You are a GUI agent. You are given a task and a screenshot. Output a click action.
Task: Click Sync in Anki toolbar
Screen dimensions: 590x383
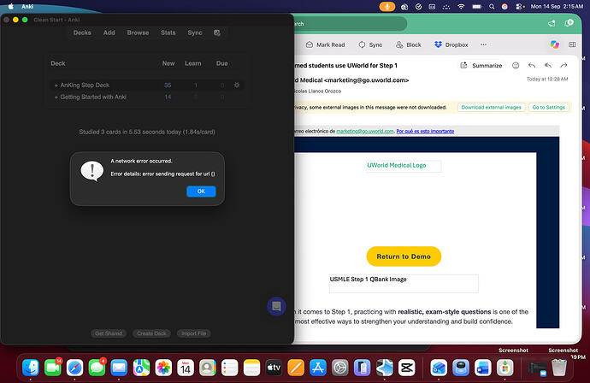pos(195,32)
